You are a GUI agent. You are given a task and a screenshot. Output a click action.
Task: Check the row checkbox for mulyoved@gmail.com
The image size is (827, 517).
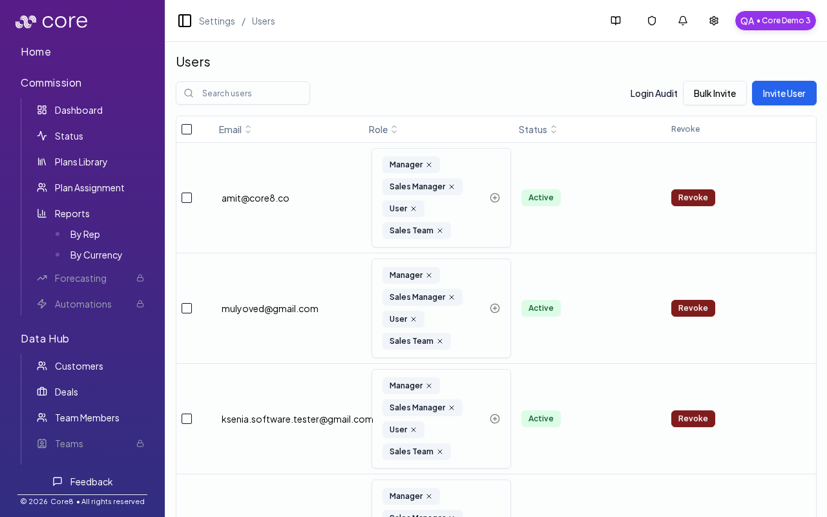point(187,308)
